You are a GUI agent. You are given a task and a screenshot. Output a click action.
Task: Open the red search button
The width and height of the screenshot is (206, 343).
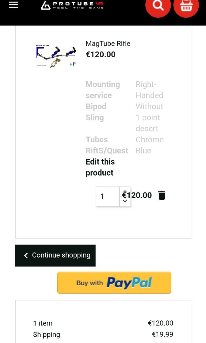[158, 5]
